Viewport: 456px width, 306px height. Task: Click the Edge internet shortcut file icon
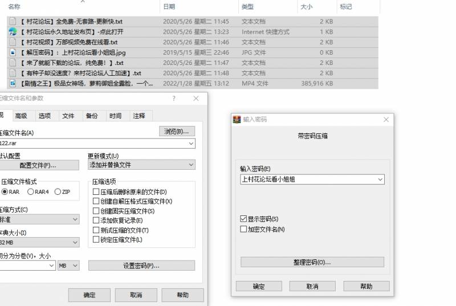(x=13, y=32)
